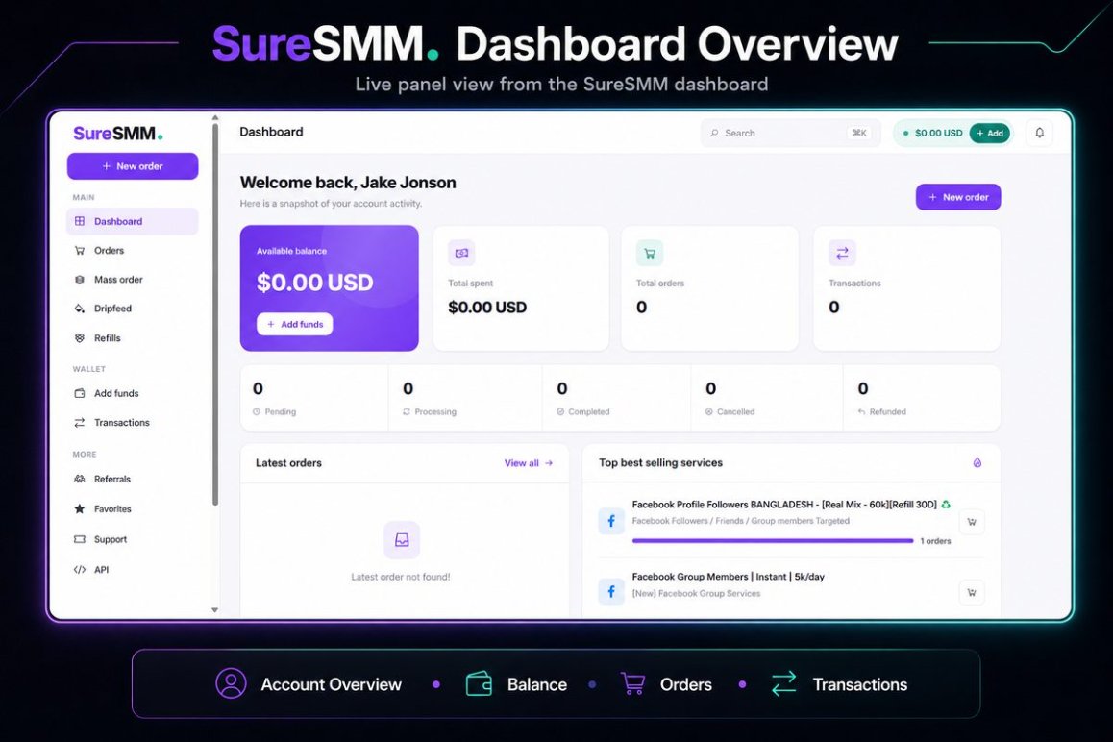Click the Facebook icon for Profile Followers BANGLADESH
This screenshot has width=1113, height=742.
(x=611, y=521)
